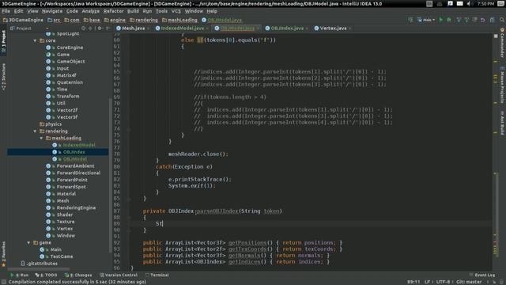
Task: Click the purple undo/revert VCS icon
Action: tap(483, 20)
